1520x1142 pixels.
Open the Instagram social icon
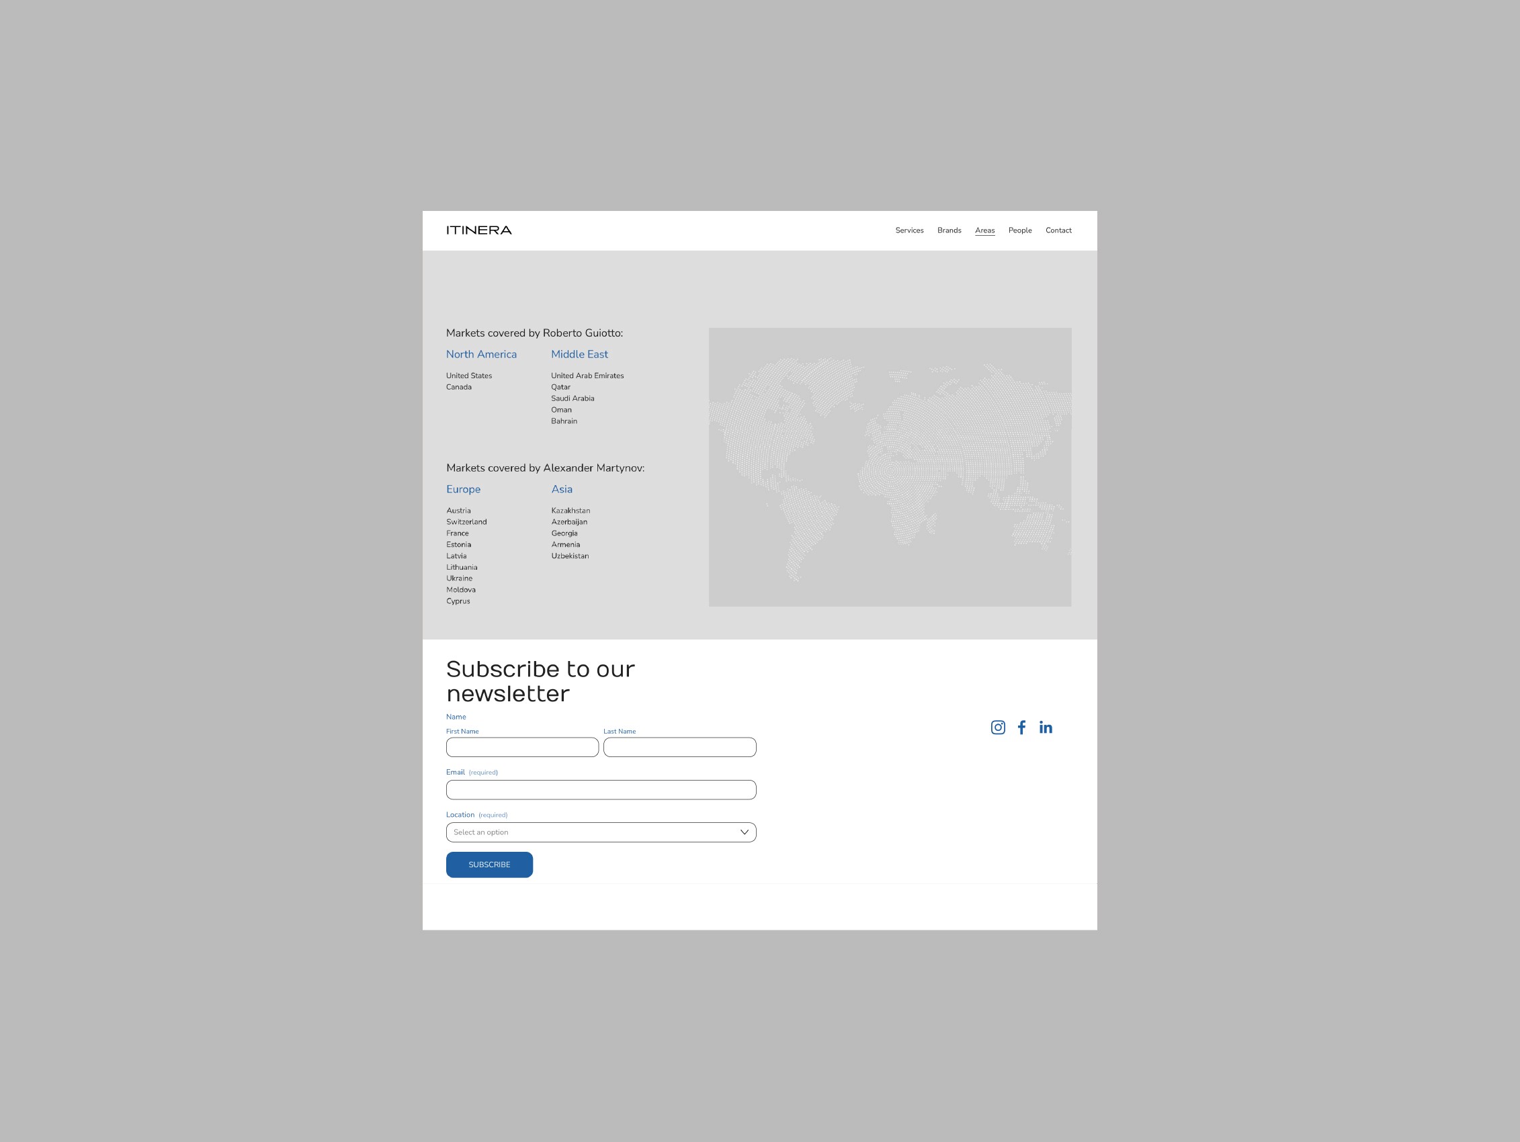(998, 727)
